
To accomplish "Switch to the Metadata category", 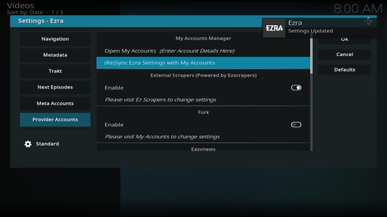I will click(x=55, y=55).
